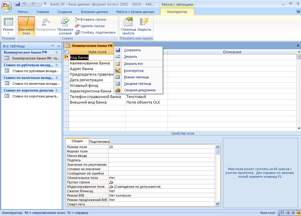This screenshot has width=301, height=216.
Task: Click Индексированное поле property value
Action: tap(162, 187)
